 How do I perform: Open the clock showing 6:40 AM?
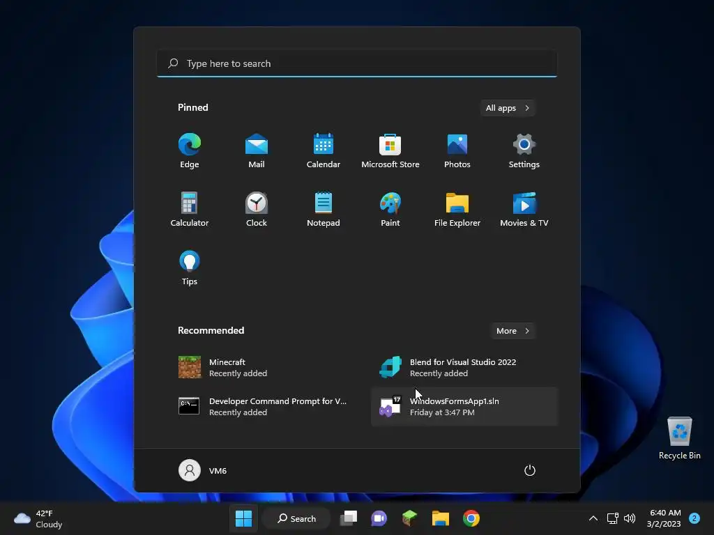[x=664, y=518]
